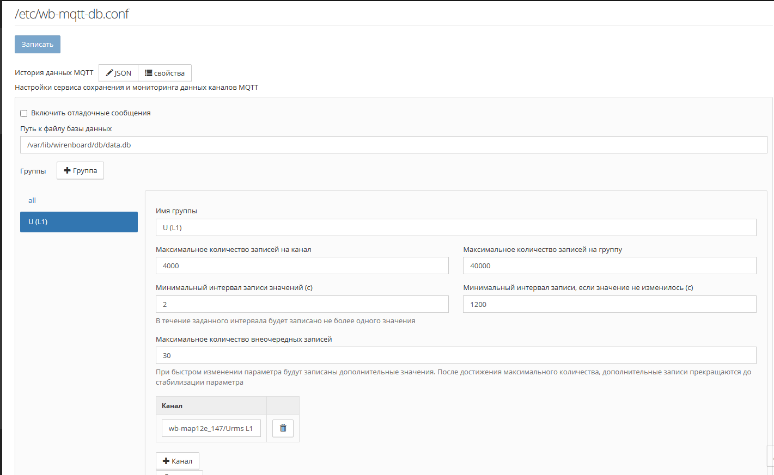Click the Записать save button
This screenshot has width=774, height=475.
[38, 45]
